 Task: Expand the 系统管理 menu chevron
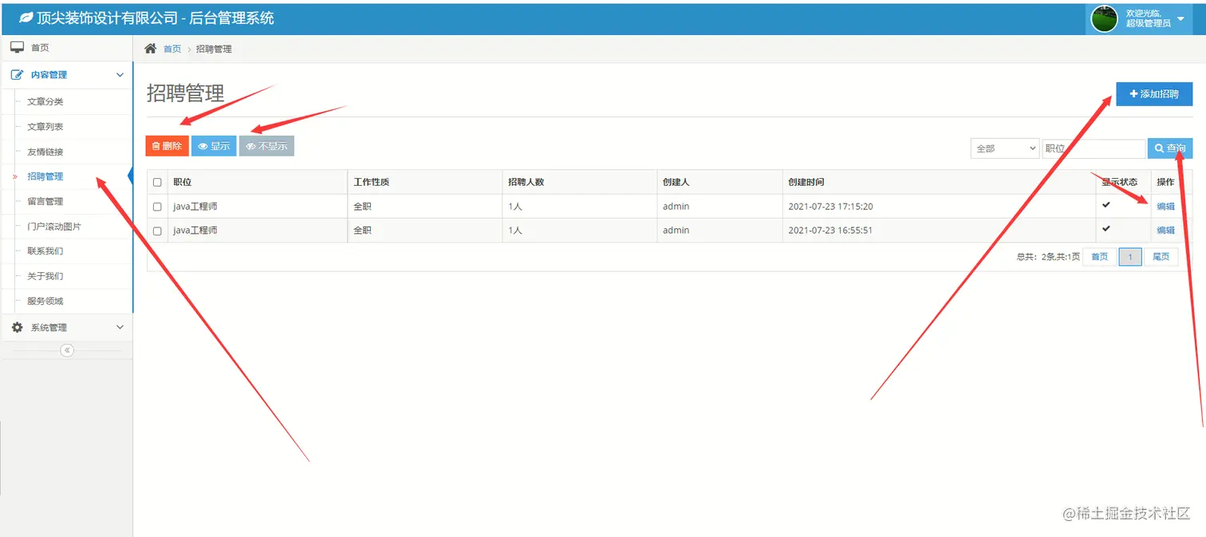click(120, 327)
